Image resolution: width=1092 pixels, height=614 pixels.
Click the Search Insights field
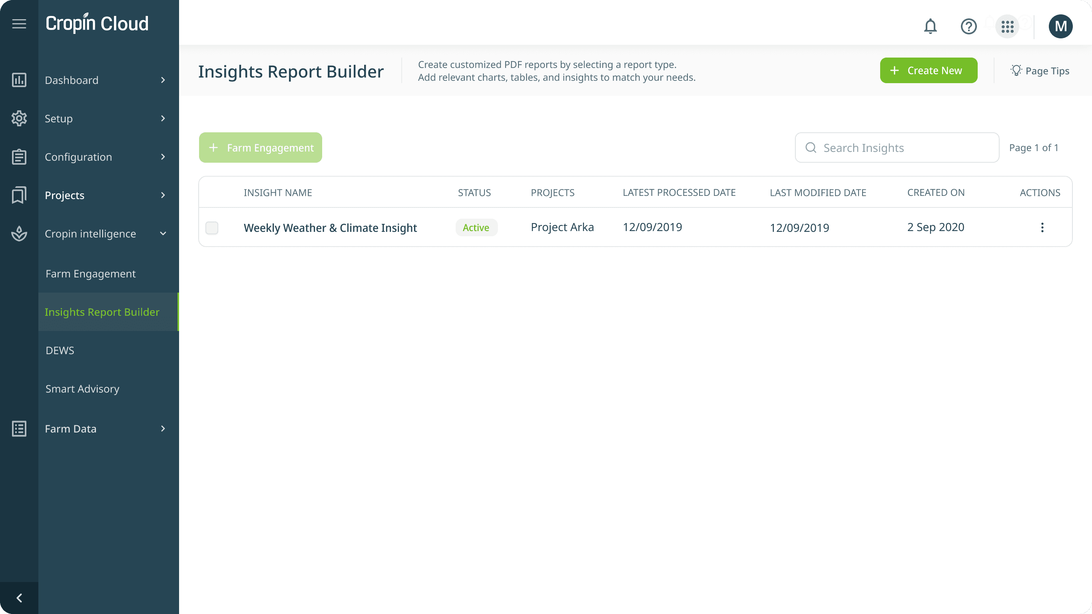[897, 148]
